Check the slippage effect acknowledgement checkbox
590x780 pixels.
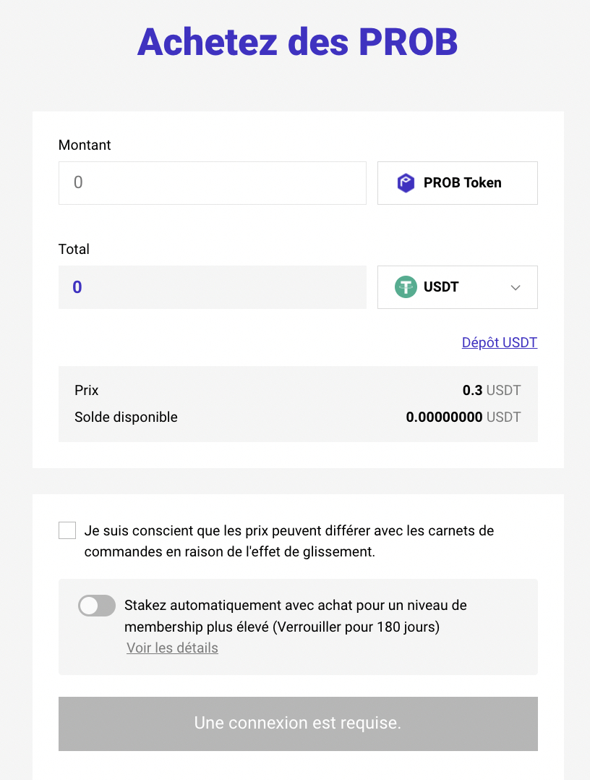[x=67, y=530]
